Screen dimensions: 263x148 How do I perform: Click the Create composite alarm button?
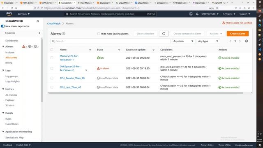pyautogui.click(x=187, y=34)
